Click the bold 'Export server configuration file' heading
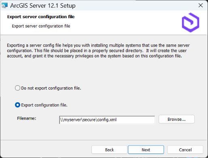 (41, 17)
